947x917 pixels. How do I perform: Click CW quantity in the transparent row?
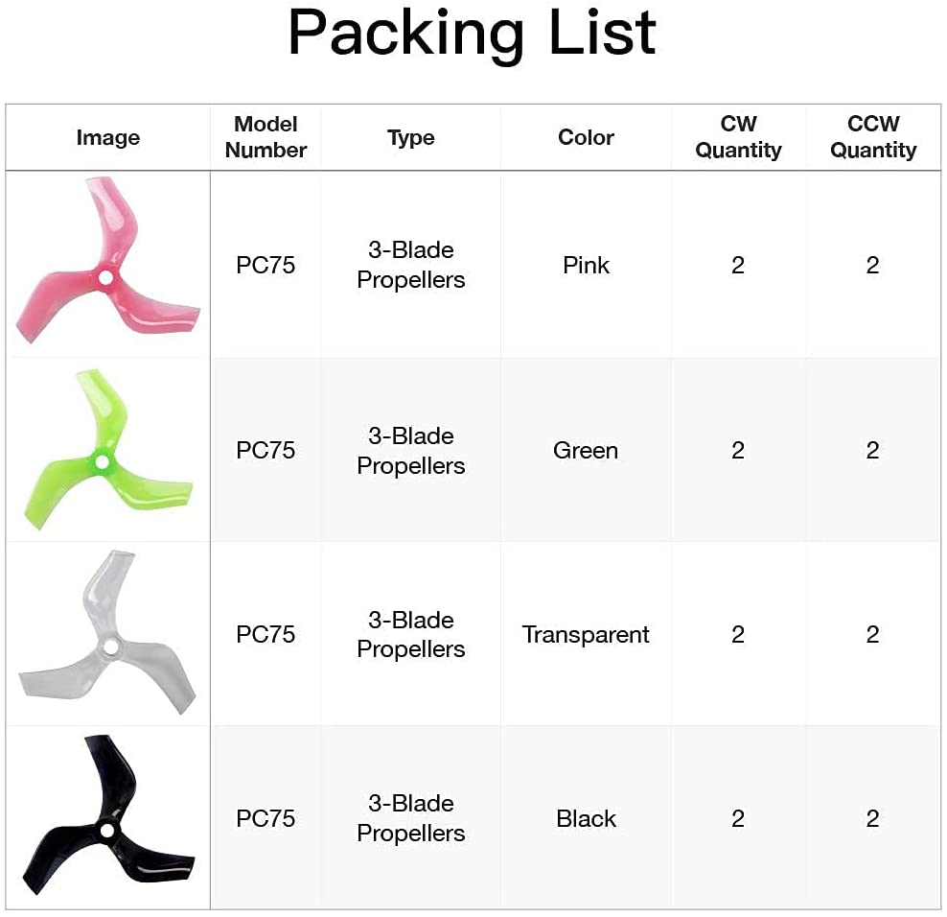pyautogui.click(x=738, y=634)
